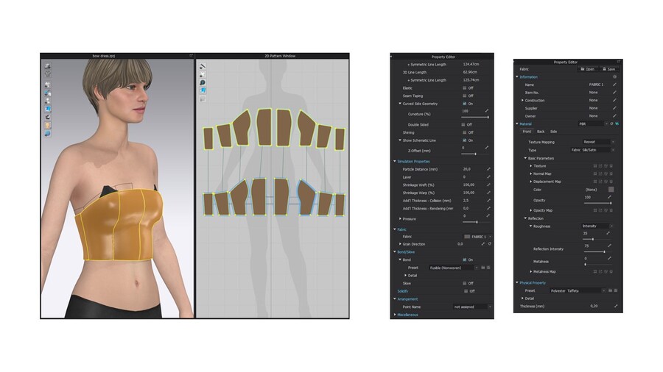663x372 pixels.
Task: Enable the Seam Taping checkbox
Action: [x=464, y=96]
